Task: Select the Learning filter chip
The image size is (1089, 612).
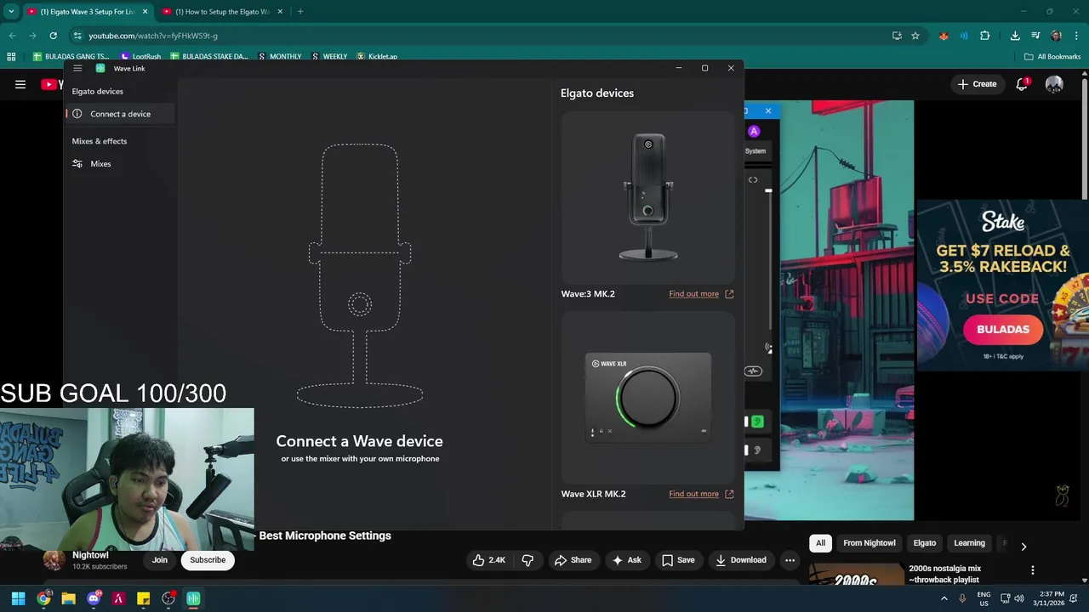Action: click(969, 543)
